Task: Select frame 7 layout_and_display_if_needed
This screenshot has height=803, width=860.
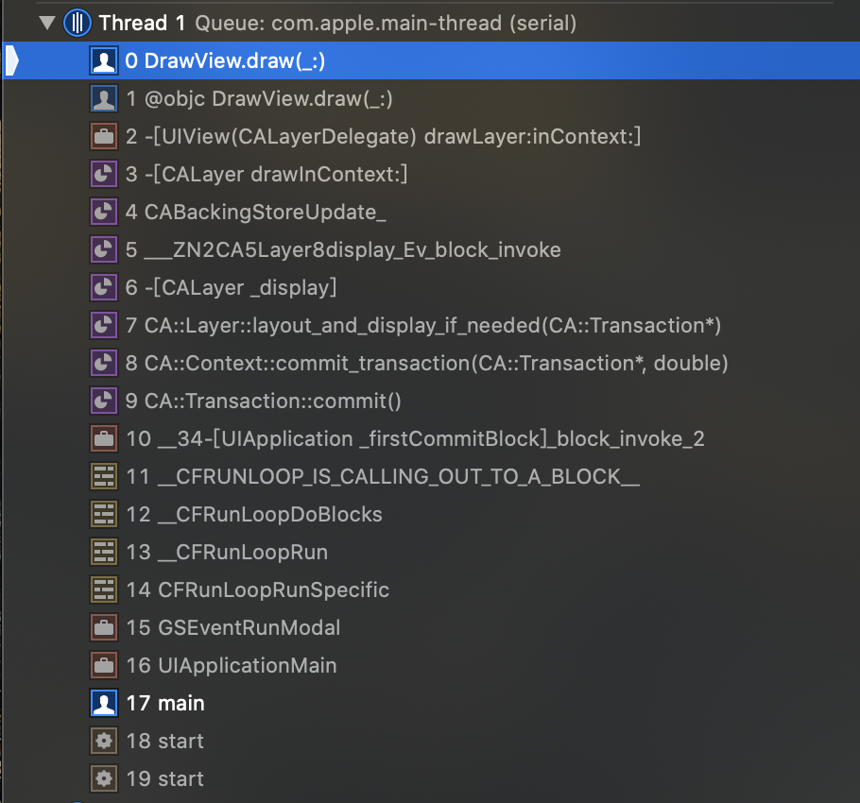Action: click(x=431, y=326)
